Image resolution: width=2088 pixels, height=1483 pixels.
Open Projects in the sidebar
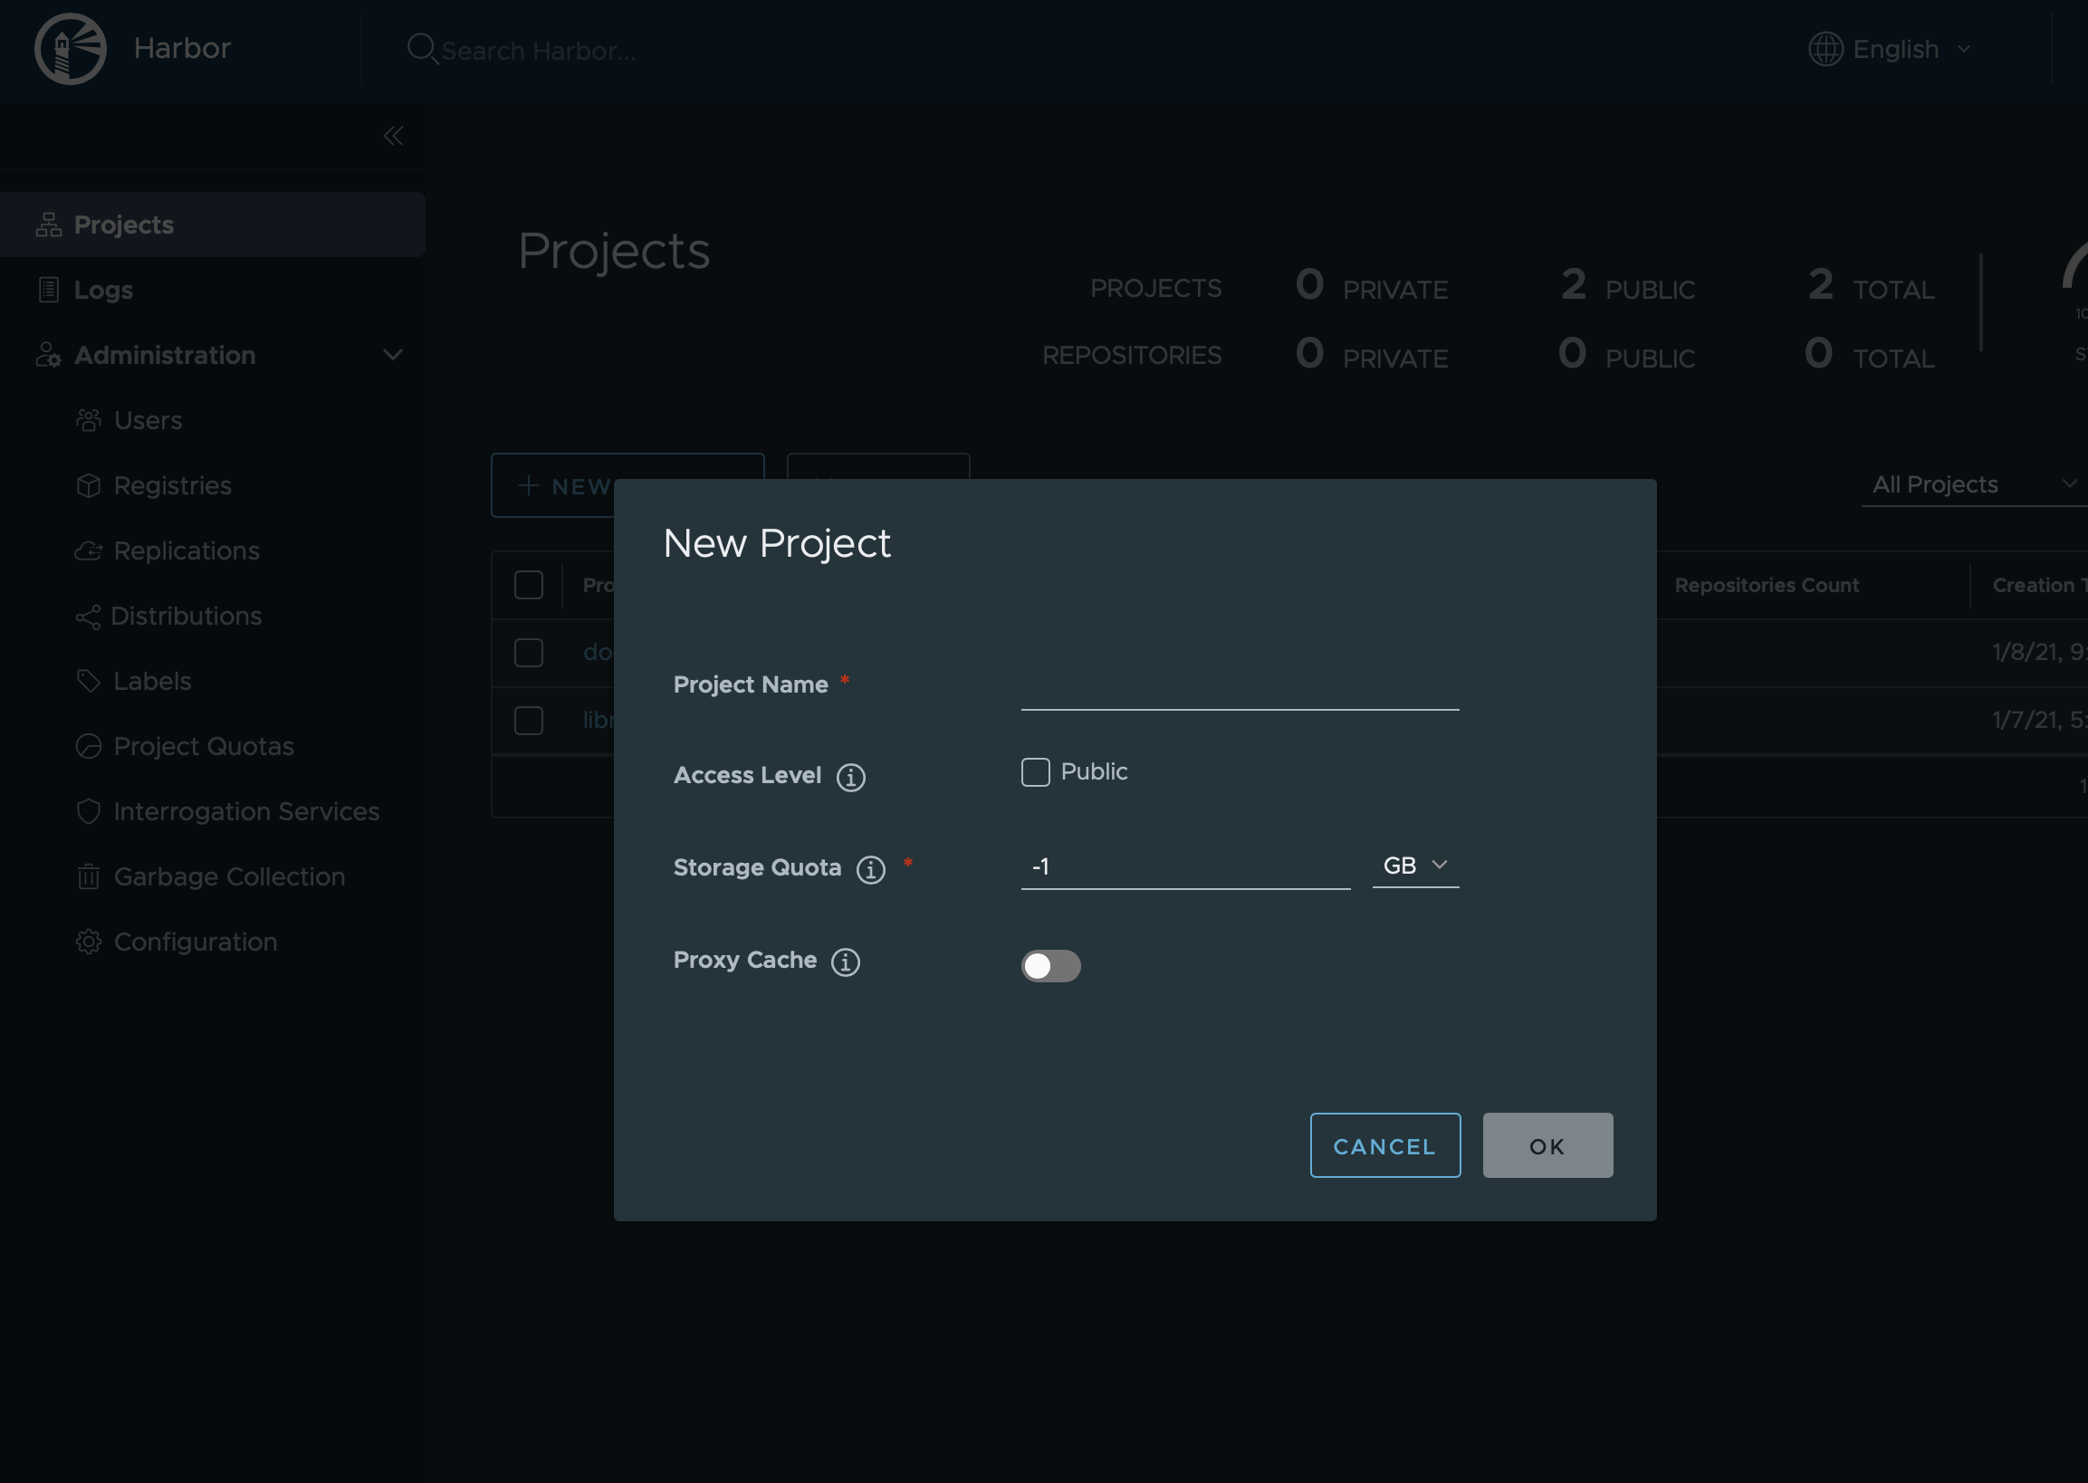[x=212, y=225]
